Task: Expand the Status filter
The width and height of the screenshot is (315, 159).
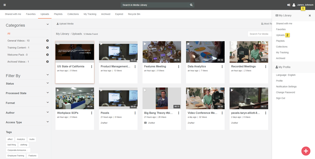Action: pos(47,84)
